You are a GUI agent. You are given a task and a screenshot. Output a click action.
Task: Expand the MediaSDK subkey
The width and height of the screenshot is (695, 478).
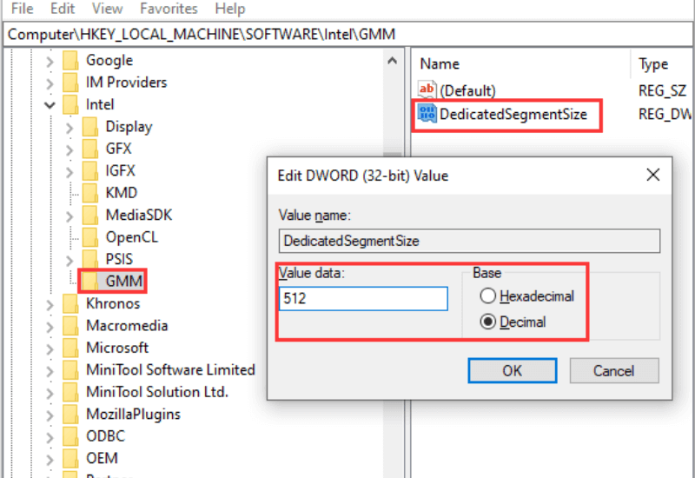click(69, 215)
